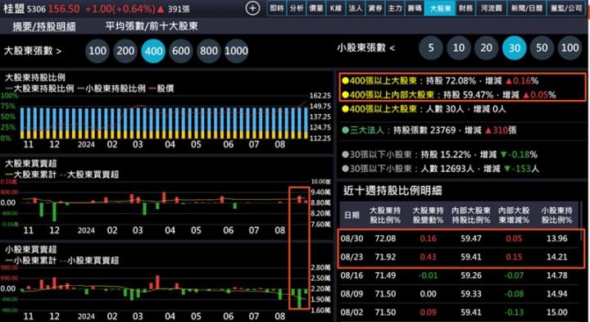
Task: Select the 籌碼 tab
Action: [415, 8]
